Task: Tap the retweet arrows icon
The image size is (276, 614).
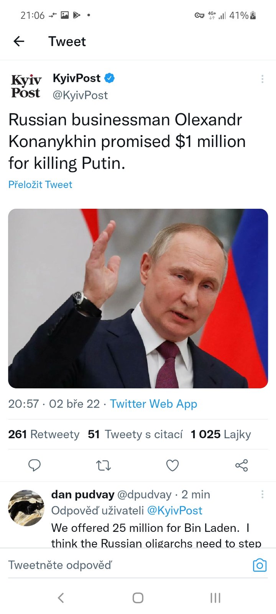Action: (103, 465)
